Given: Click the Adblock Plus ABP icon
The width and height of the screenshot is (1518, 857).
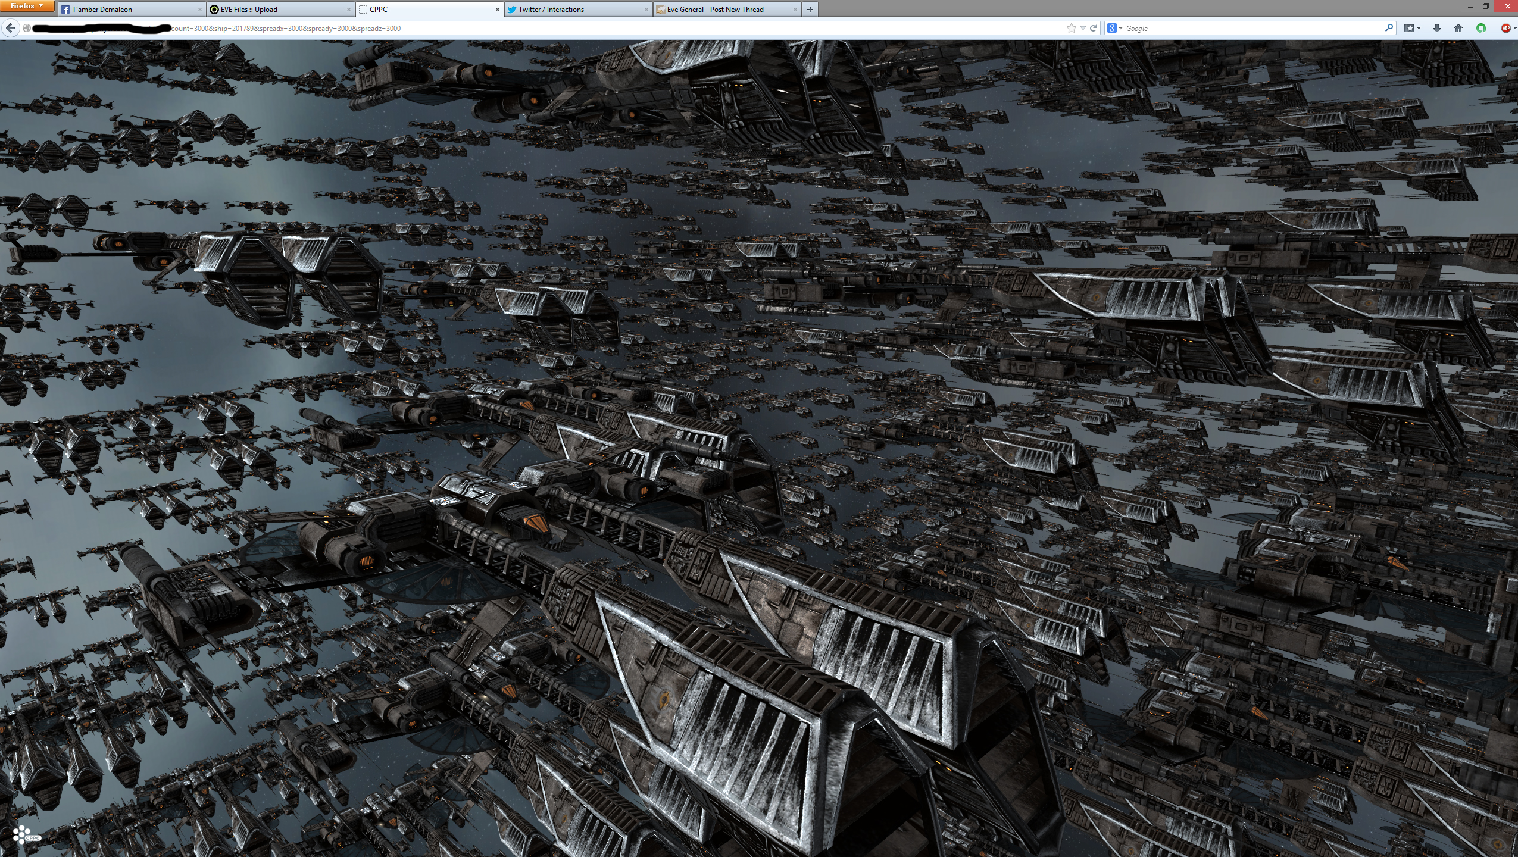Looking at the screenshot, I should click(x=1505, y=28).
